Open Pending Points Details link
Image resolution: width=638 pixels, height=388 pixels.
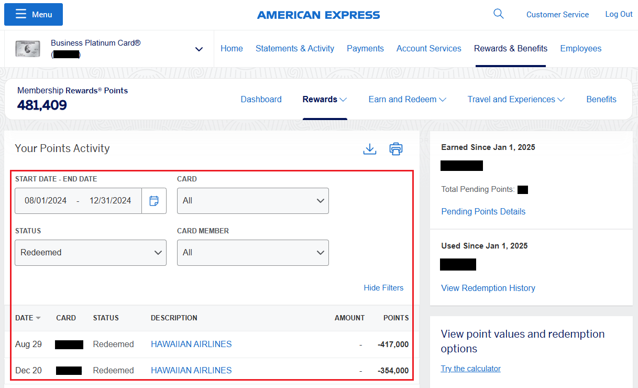click(483, 212)
